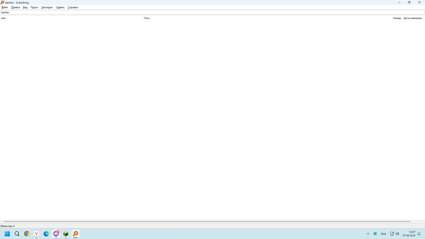Open Windows search from the taskbar
The image size is (425, 239).
pos(17,233)
